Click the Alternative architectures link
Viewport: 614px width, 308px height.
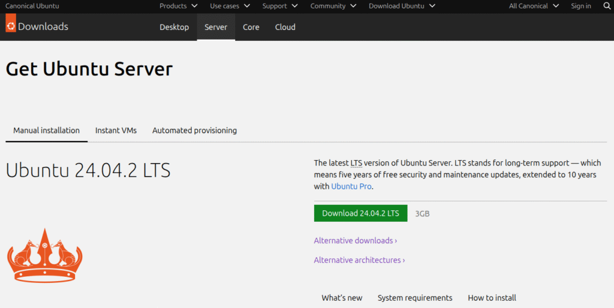click(359, 260)
